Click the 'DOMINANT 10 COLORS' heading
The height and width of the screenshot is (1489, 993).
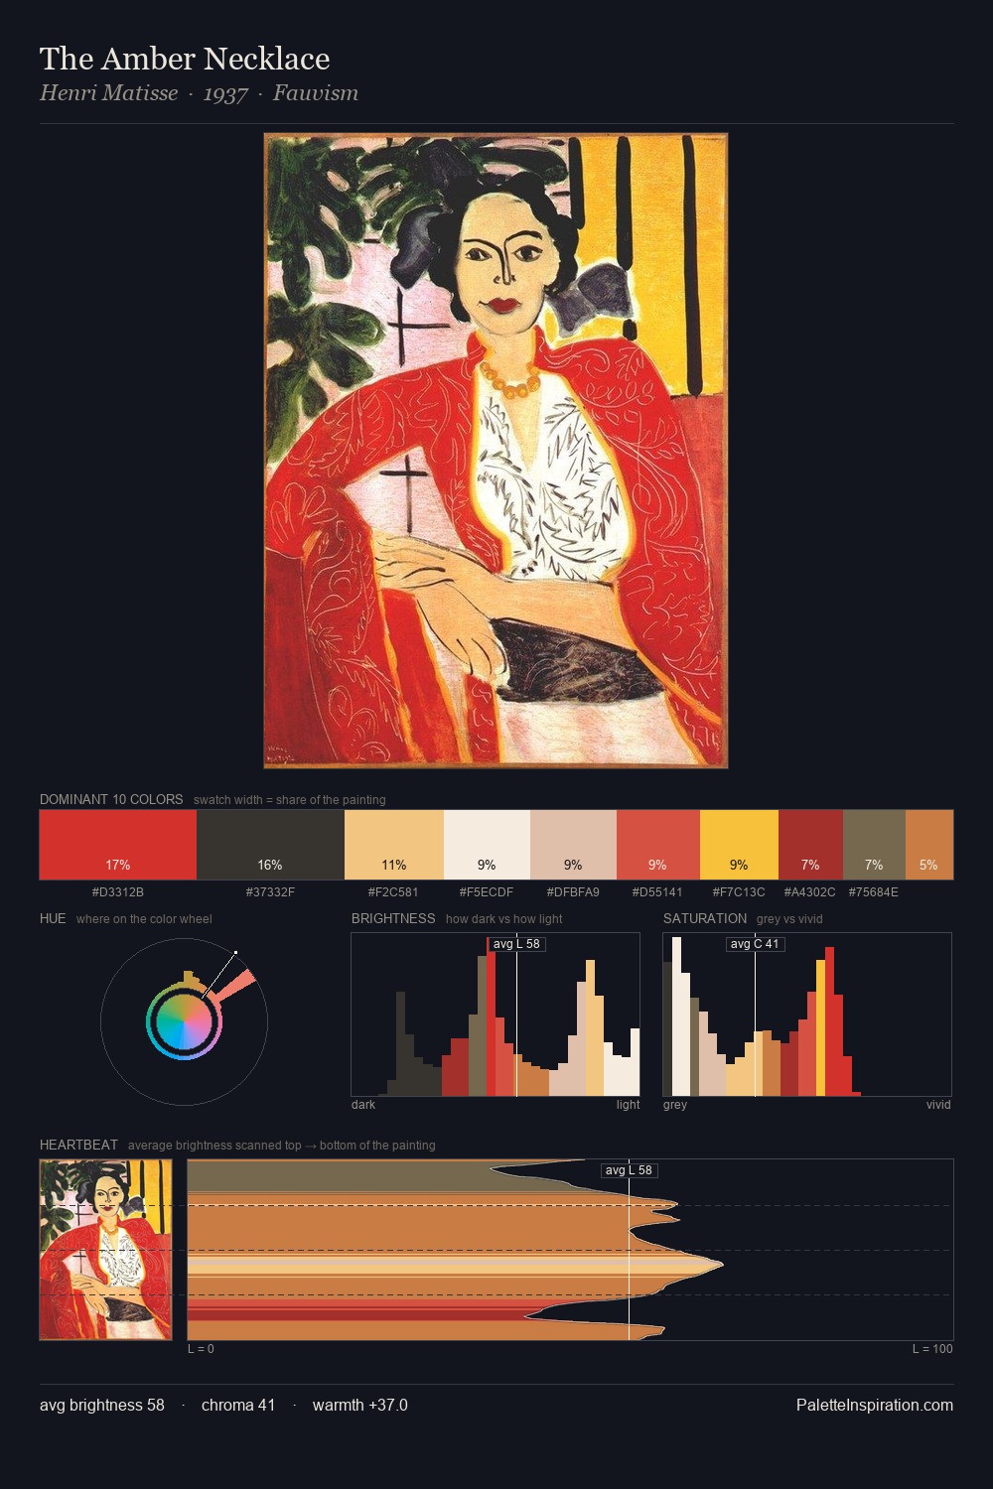(111, 799)
